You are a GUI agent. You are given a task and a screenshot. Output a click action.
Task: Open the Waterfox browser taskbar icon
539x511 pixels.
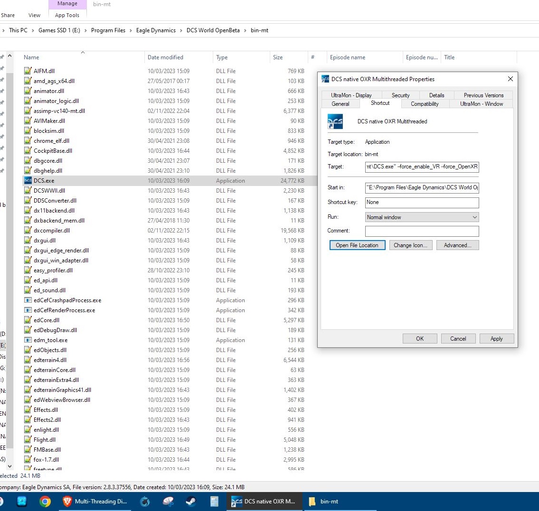click(145, 502)
